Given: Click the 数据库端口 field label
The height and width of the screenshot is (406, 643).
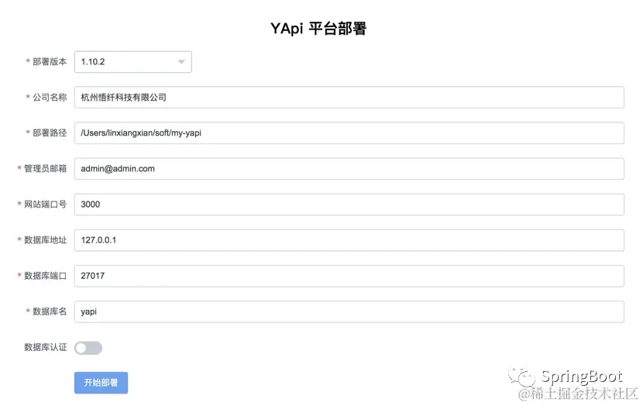Looking at the screenshot, I should coord(45,276).
